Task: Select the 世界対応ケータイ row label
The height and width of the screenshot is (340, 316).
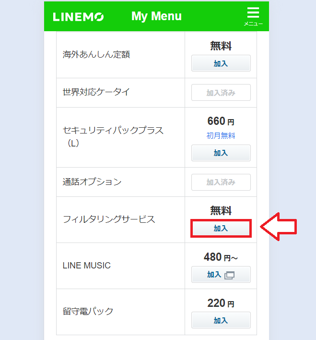Action: click(x=96, y=92)
